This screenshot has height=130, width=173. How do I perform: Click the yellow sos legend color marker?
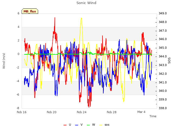pyautogui.click(x=101, y=125)
